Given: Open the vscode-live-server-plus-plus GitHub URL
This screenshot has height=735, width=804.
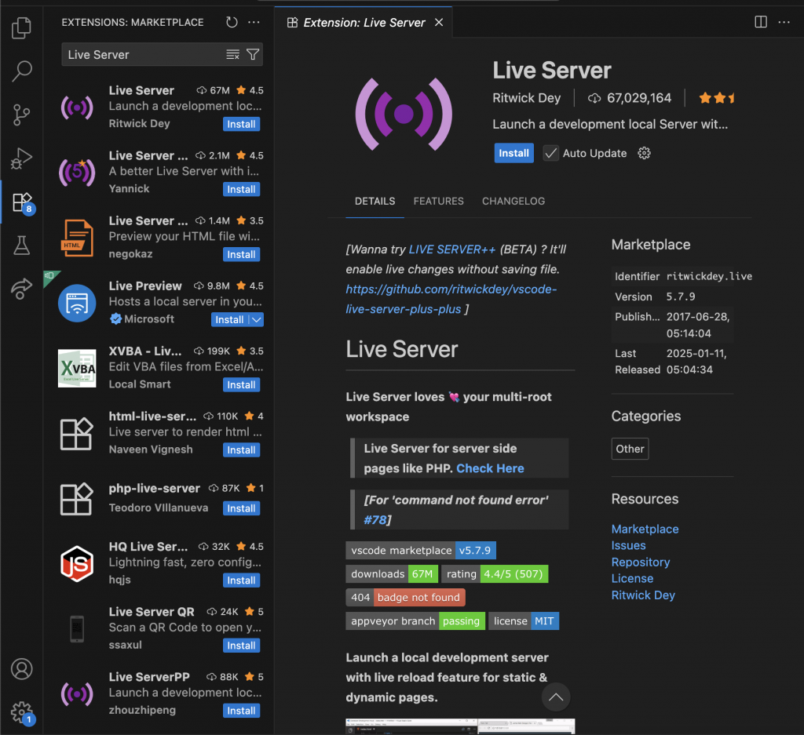Looking at the screenshot, I should click(451, 299).
